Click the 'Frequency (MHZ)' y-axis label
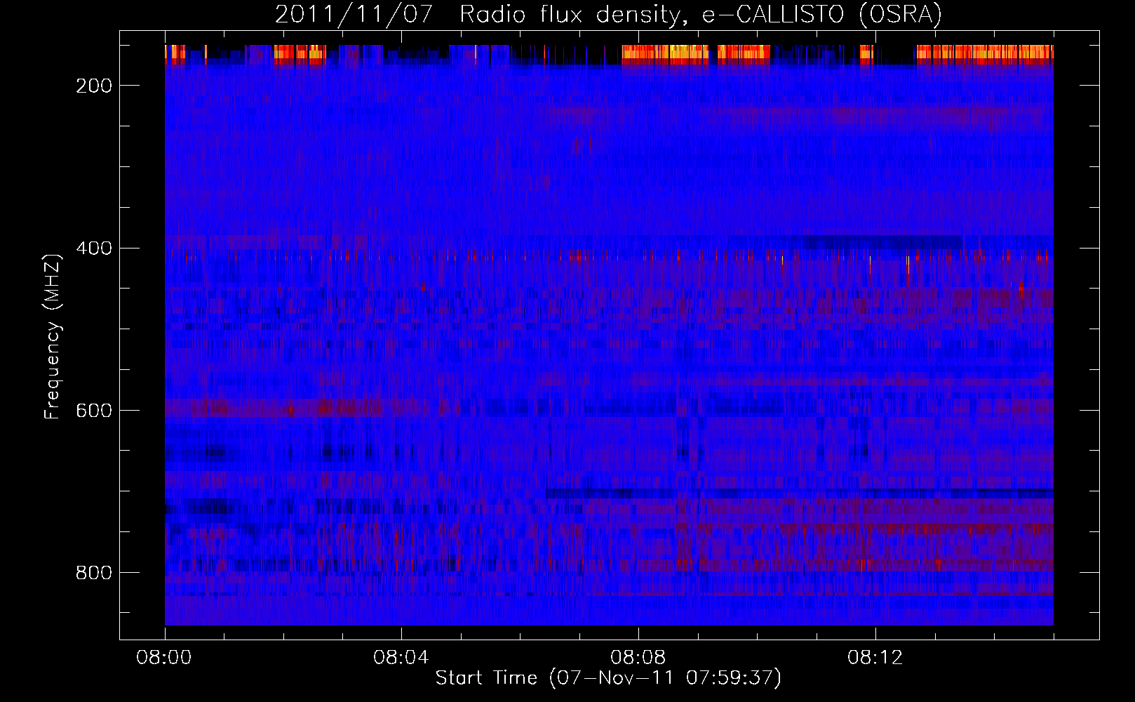 [53, 336]
